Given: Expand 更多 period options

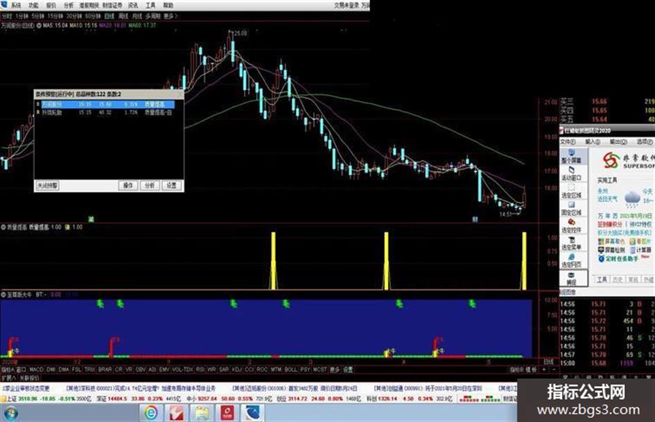Looking at the screenshot, I should coord(171,17).
